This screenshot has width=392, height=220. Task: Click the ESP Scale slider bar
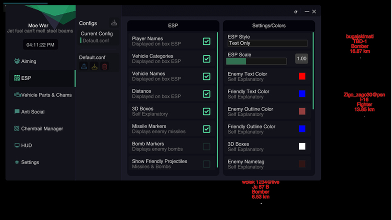pyautogui.click(x=256, y=61)
